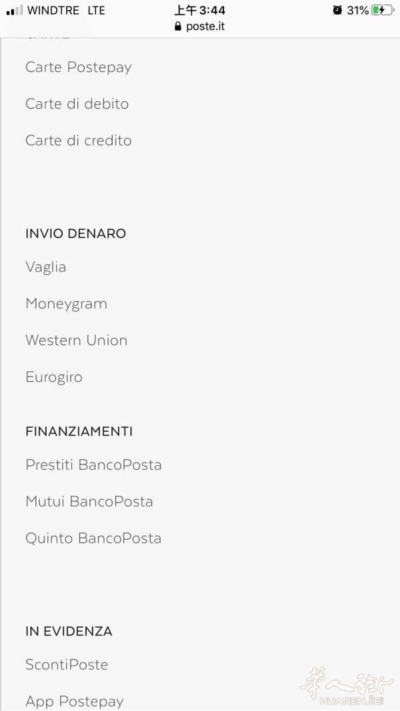Open Eurogiro link
The image size is (400, 711).
(x=53, y=377)
